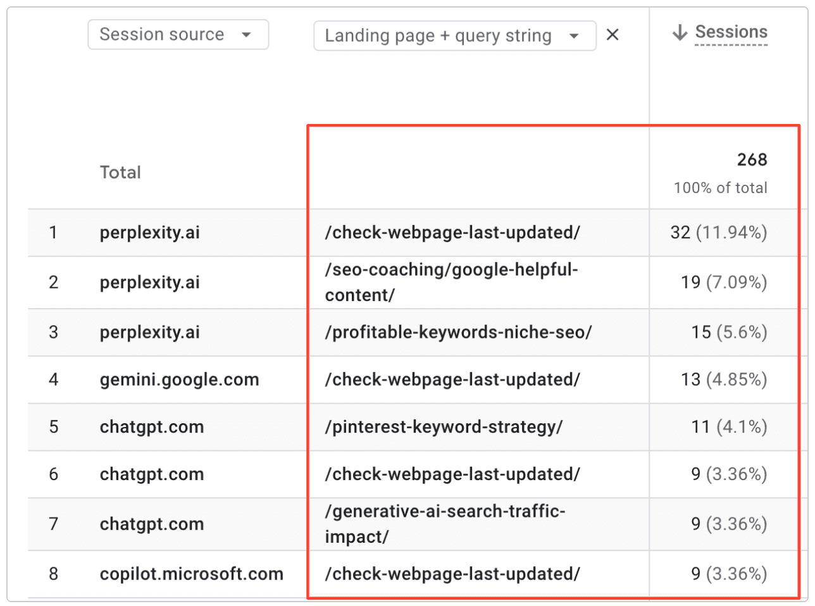Click the sessions value 11 (4.1%)
Screen dimensions: 815x606
point(729,427)
